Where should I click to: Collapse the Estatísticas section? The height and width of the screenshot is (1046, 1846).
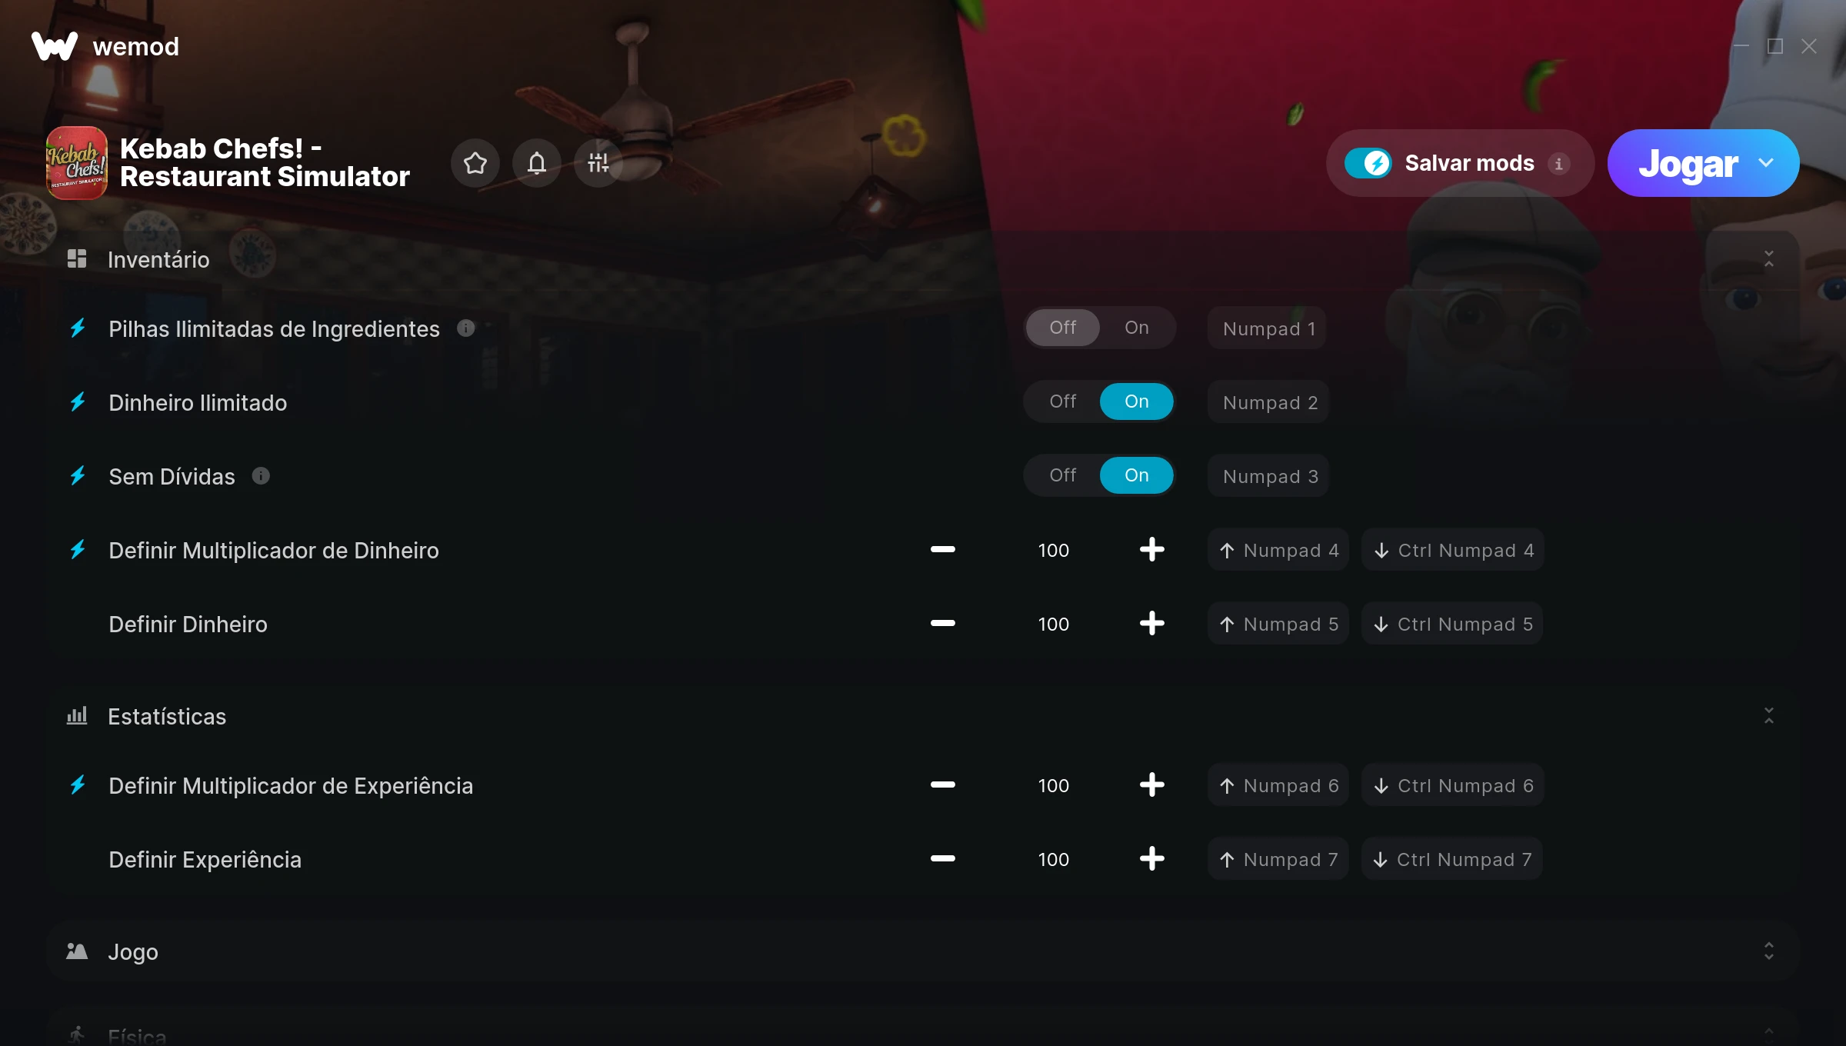pos(1769,716)
